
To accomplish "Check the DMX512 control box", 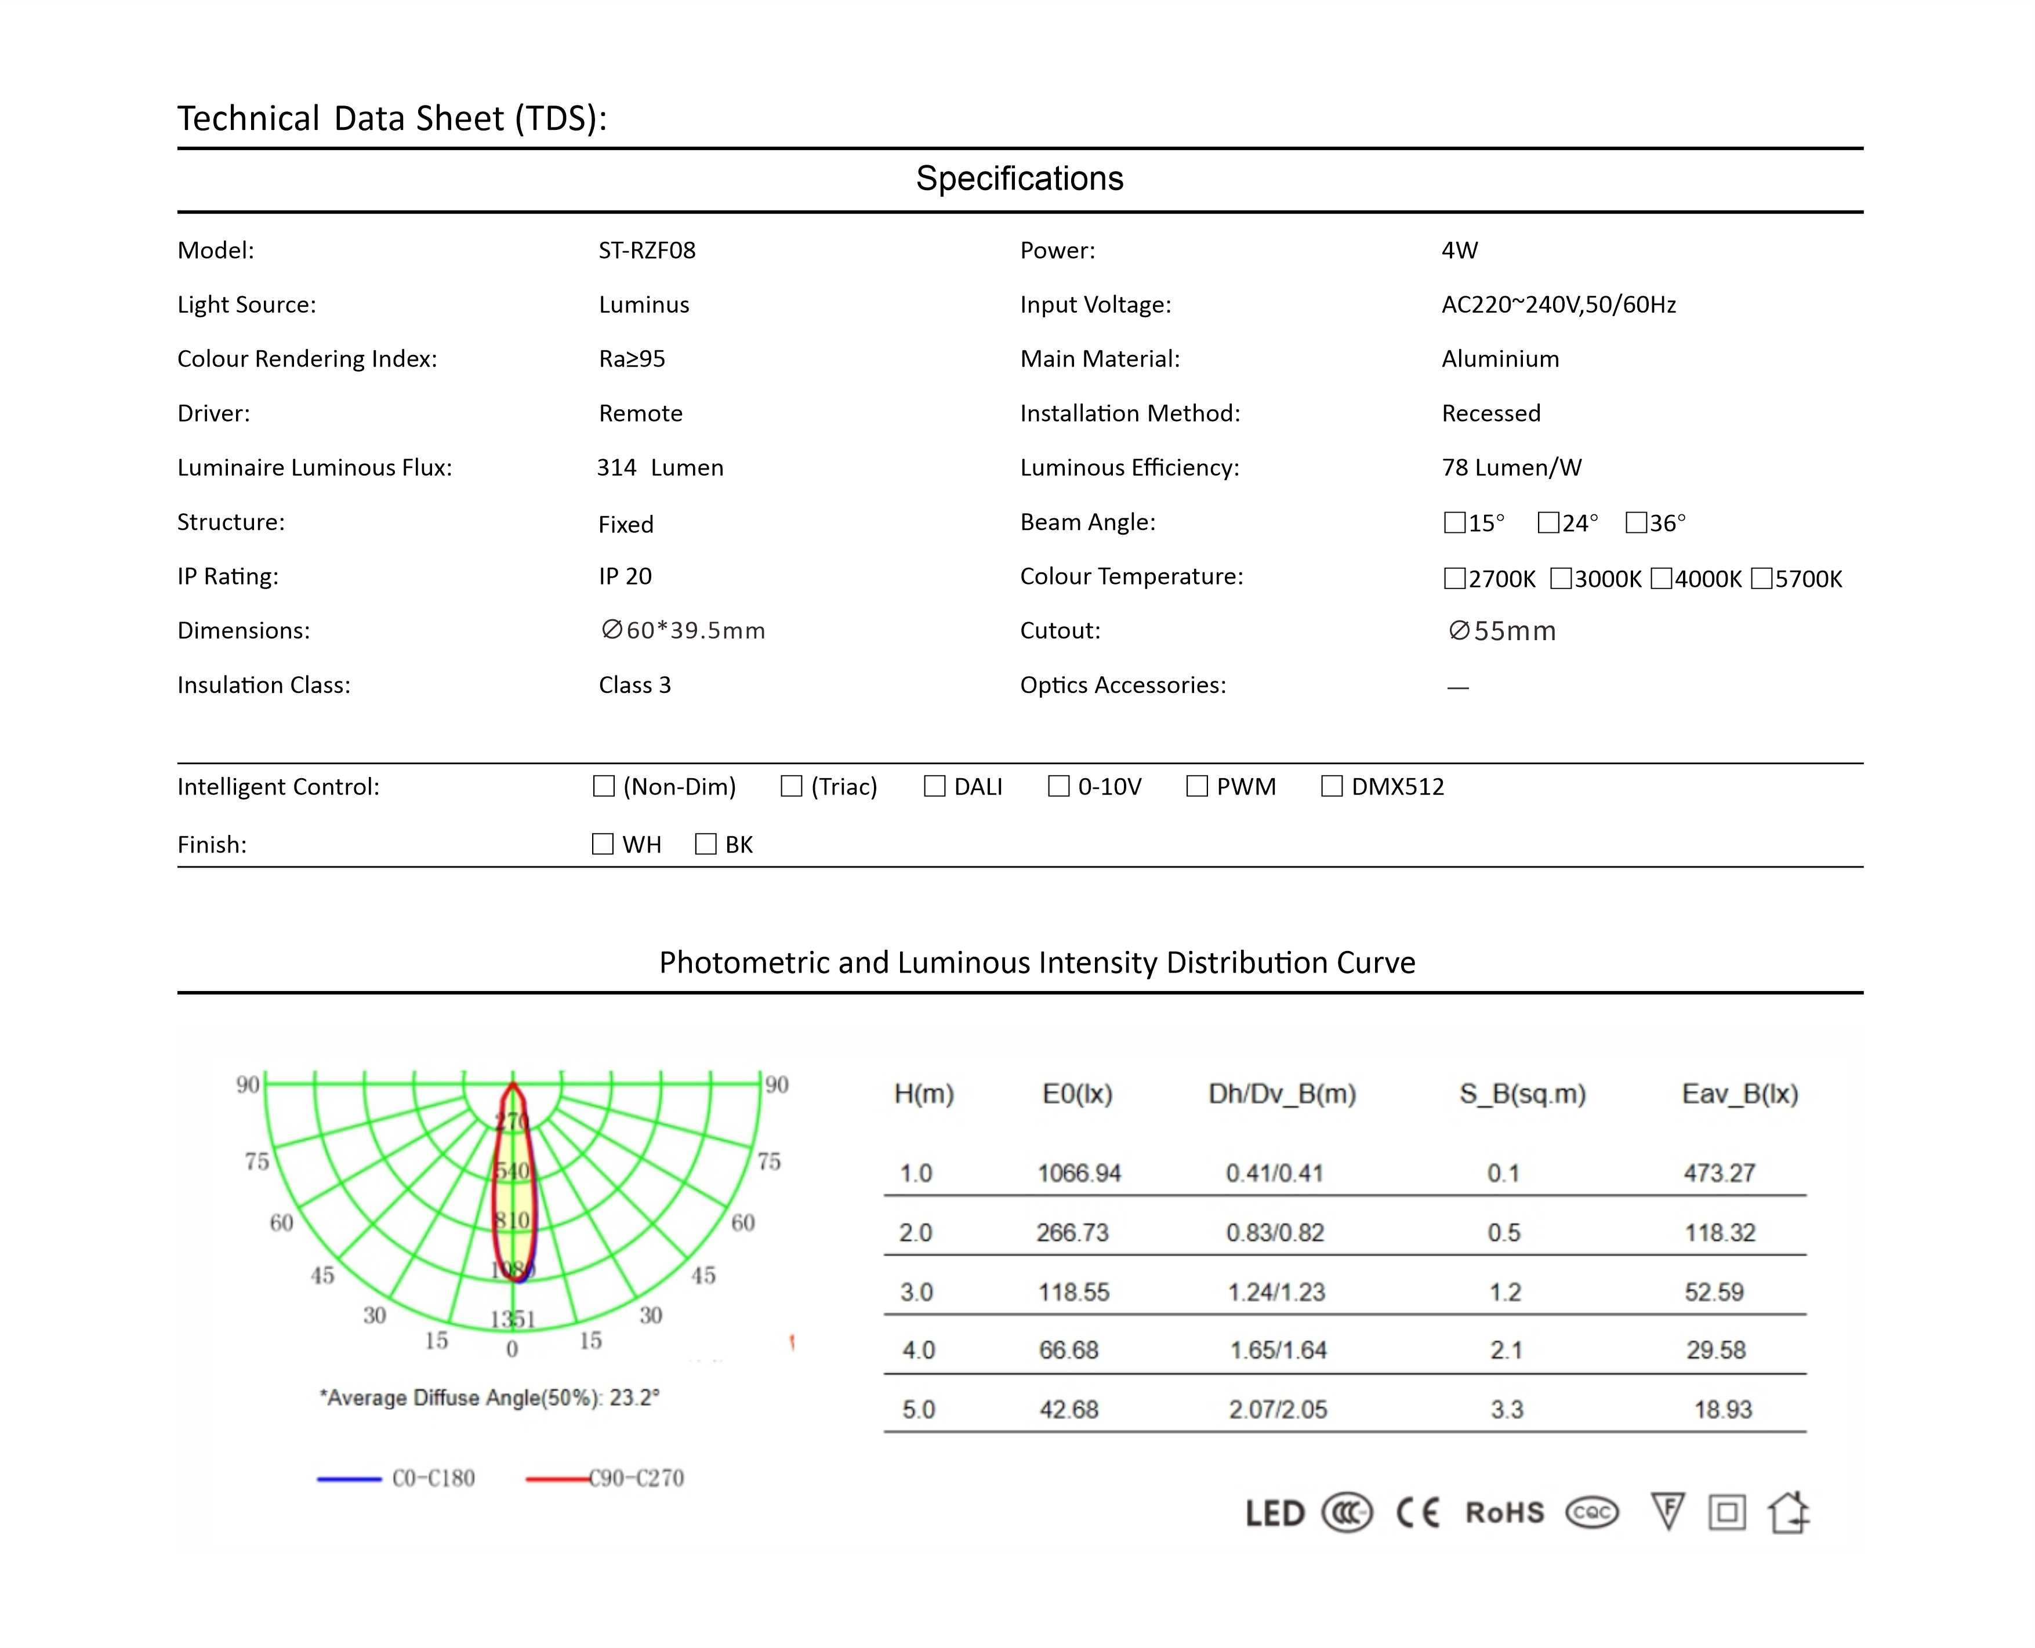I will [1332, 786].
